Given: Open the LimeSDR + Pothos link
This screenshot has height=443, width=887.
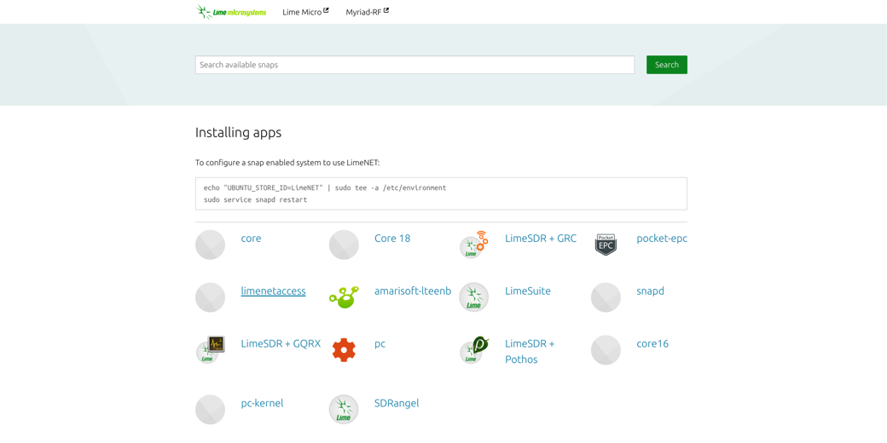Looking at the screenshot, I should [x=530, y=352].
